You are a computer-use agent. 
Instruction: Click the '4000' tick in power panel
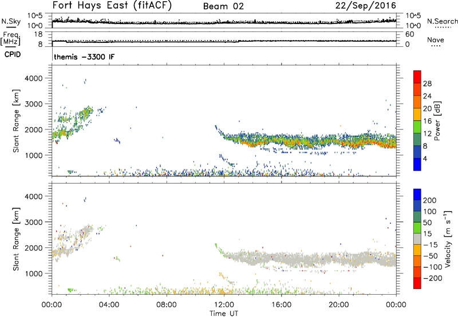(33, 78)
